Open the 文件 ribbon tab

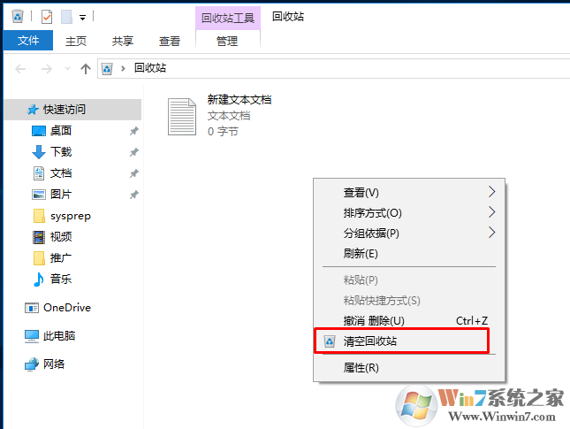[x=27, y=41]
